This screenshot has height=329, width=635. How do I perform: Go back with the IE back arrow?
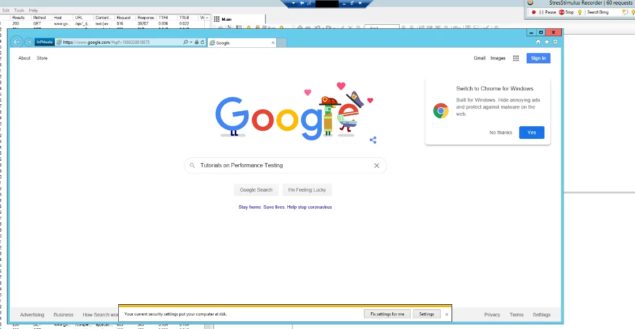point(17,42)
